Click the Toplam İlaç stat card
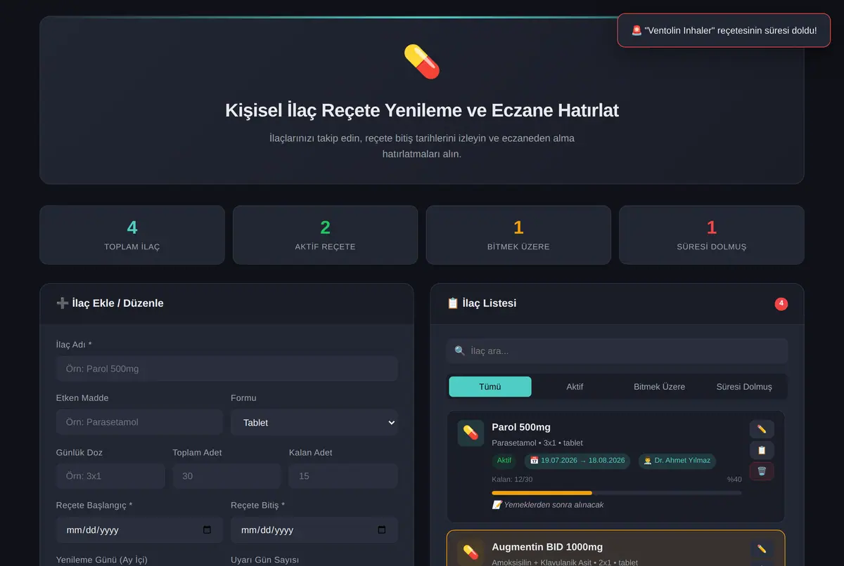The width and height of the screenshot is (844, 566). 132,235
